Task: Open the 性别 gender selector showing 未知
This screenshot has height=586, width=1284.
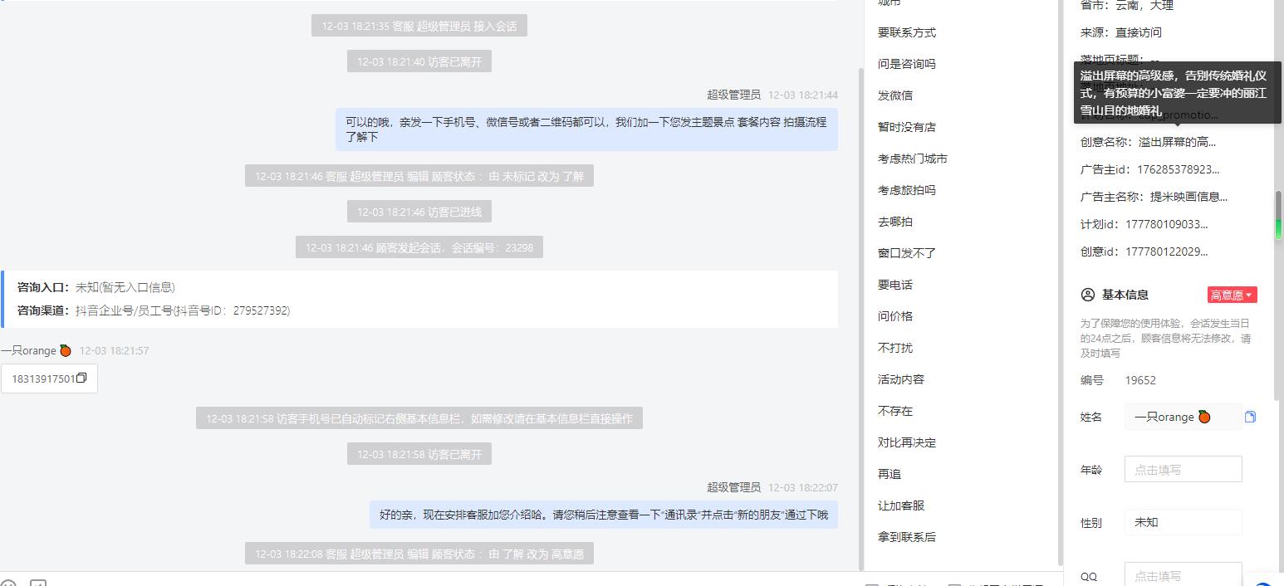Action: tap(1183, 522)
